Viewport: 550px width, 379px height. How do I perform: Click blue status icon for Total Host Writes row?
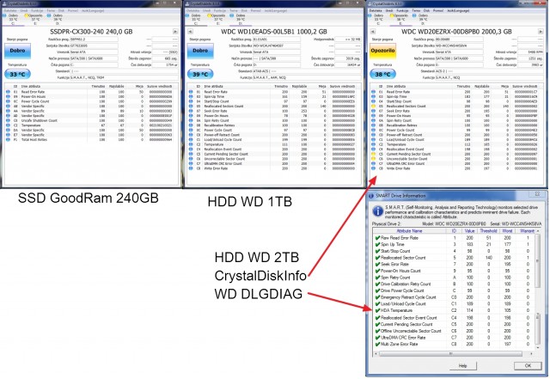[x=8, y=140]
